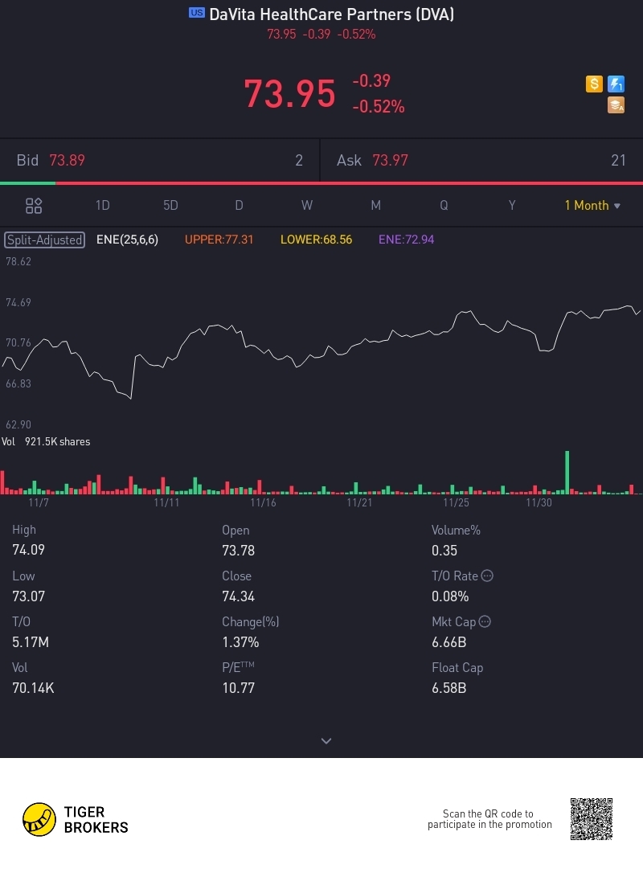
Task: Select the Y yearly chart tab
Action: pyautogui.click(x=512, y=206)
